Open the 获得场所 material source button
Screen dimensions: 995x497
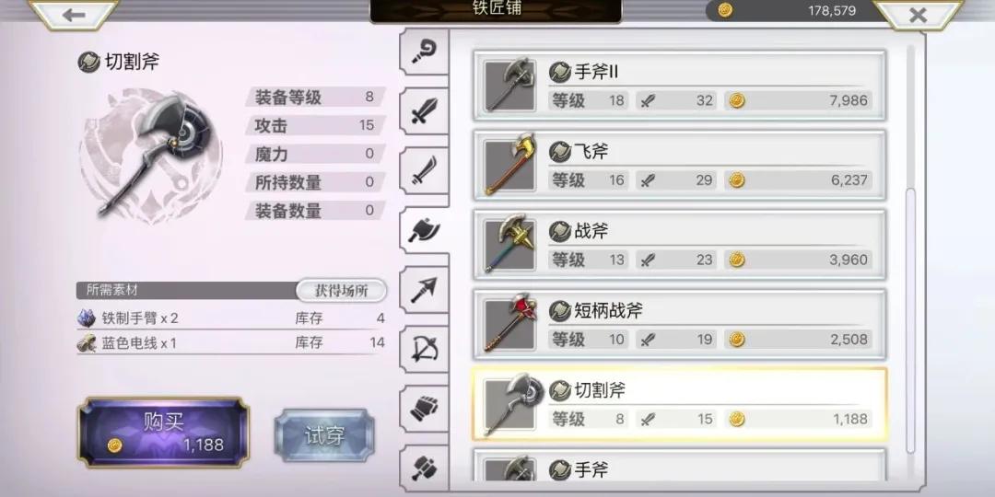click(342, 291)
